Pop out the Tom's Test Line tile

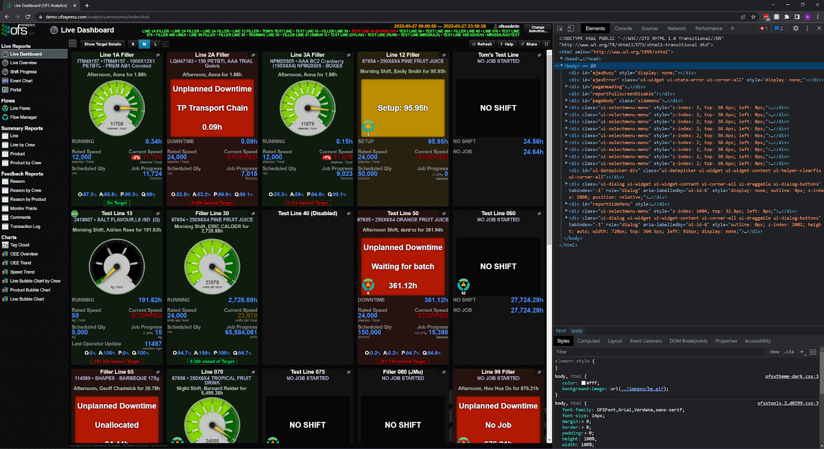tap(539, 55)
